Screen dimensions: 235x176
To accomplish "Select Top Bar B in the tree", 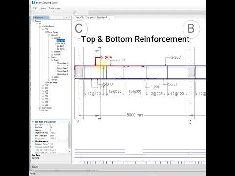I will pyautogui.click(x=61, y=44).
